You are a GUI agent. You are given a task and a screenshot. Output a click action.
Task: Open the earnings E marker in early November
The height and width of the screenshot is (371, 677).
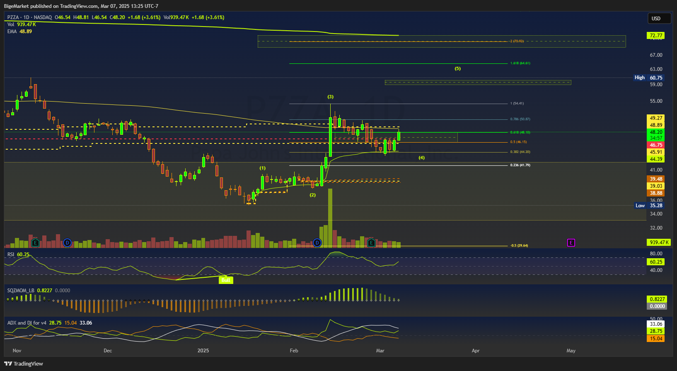[x=35, y=243]
